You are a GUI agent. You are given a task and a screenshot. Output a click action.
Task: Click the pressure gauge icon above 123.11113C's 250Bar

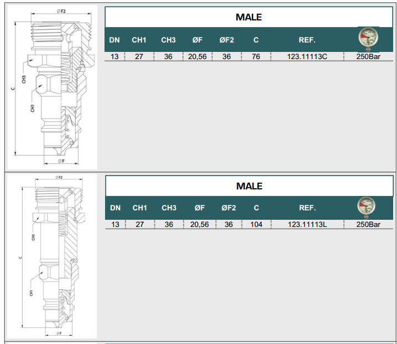tap(368, 38)
